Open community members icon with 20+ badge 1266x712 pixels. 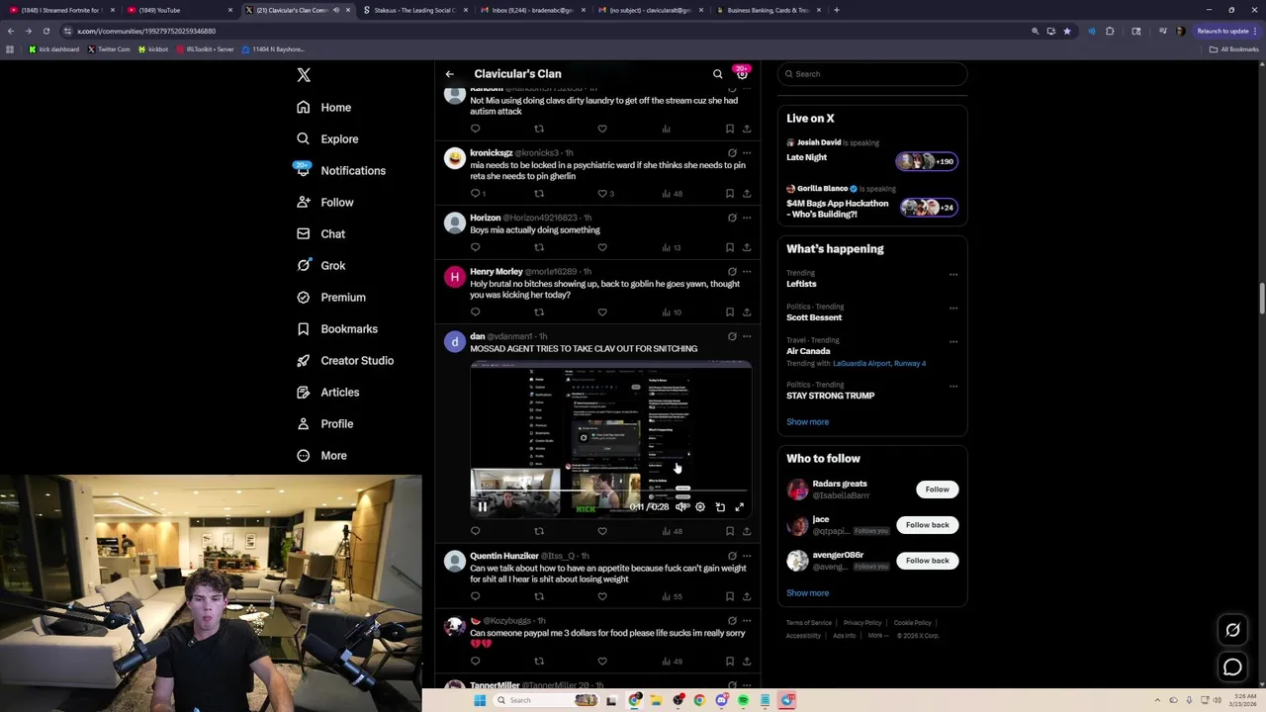742,73
